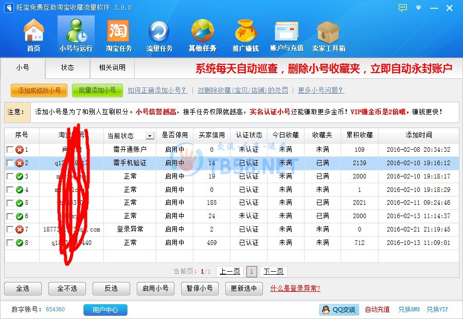This screenshot has width=463, height=319.
Task: Click the 批量添加小号 button
Action: point(97,91)
